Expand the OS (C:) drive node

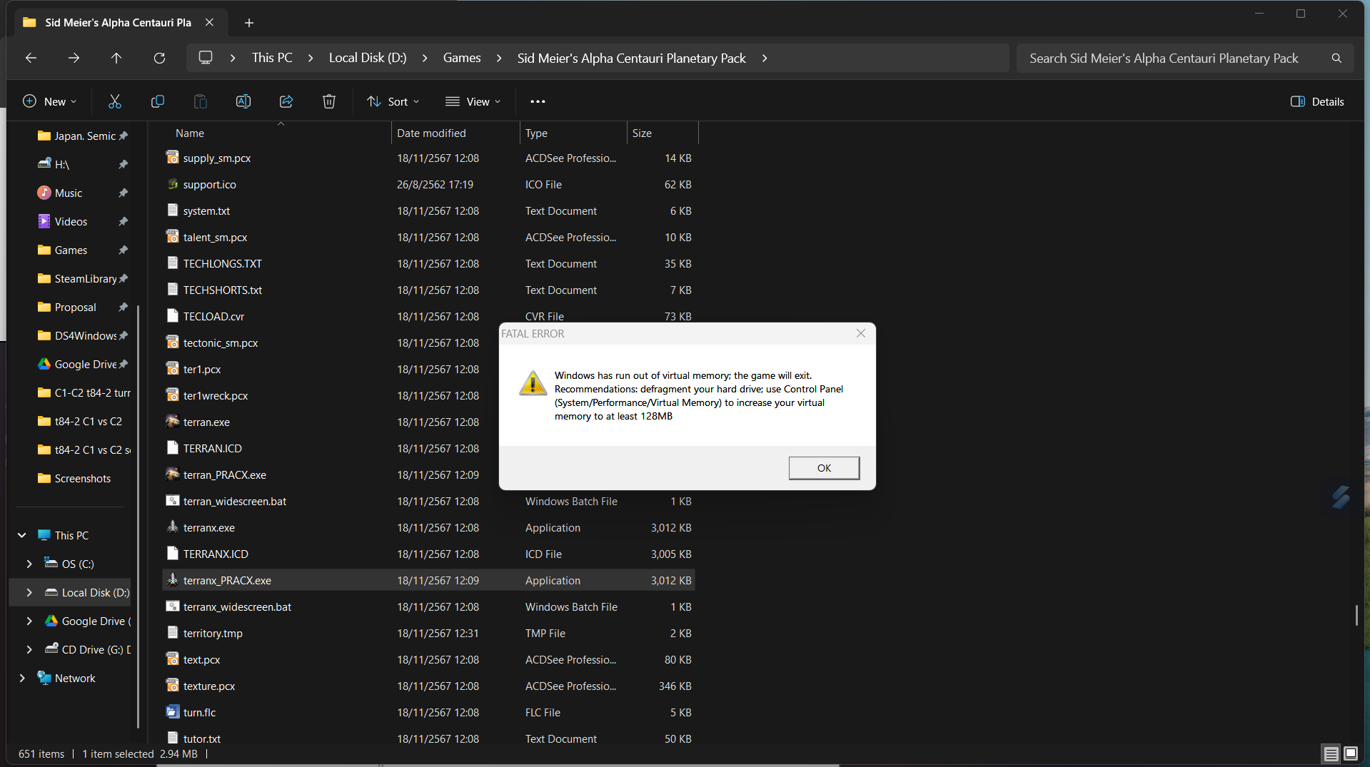[29, 564]
